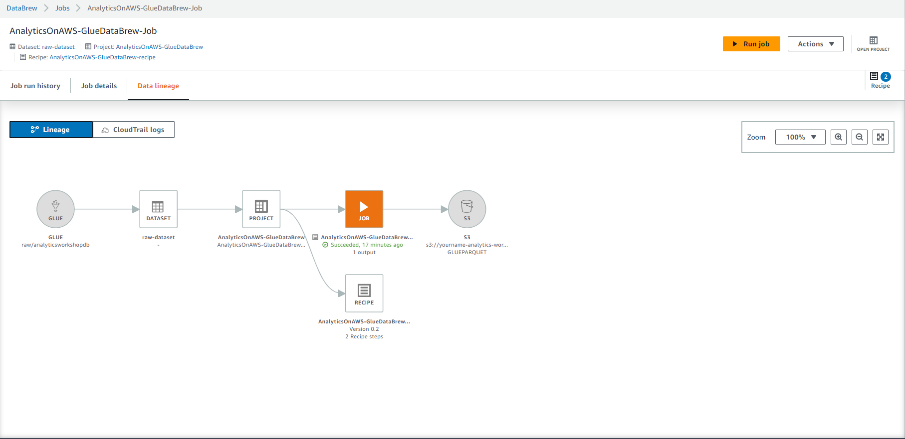Open the AnalyticsOnAWS-GlueDataBrew project link

coord(160,47)
